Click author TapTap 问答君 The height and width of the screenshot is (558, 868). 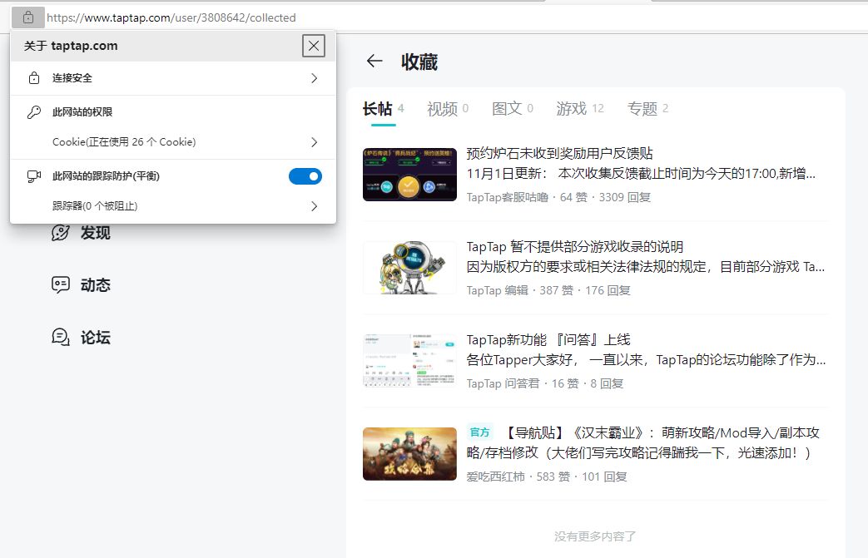(x=503, y=383)
